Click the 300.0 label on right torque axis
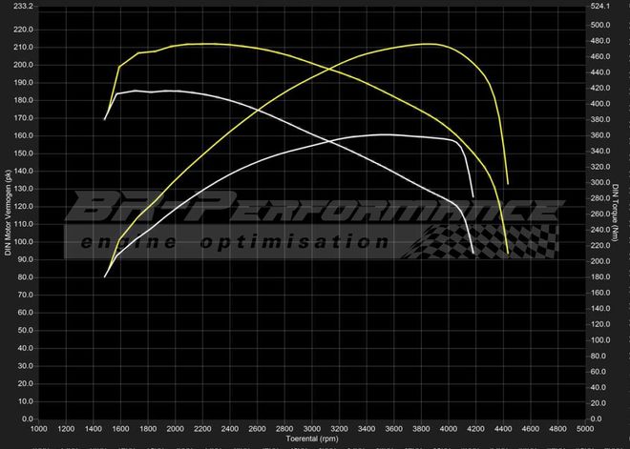The height and width of the screenshot is (449, 630). click(x=601, y=182)
